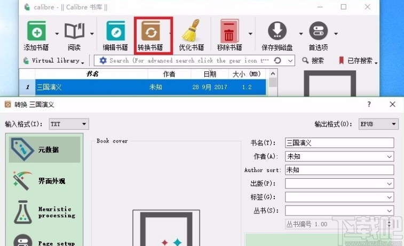Close the 转换 三国演义 dialog
404x246 pixels.
pyautogui.click(x=392, y=105)
